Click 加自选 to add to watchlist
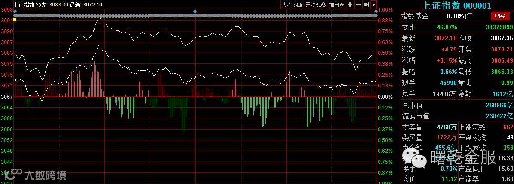514x184 pixels. (337, 5)
